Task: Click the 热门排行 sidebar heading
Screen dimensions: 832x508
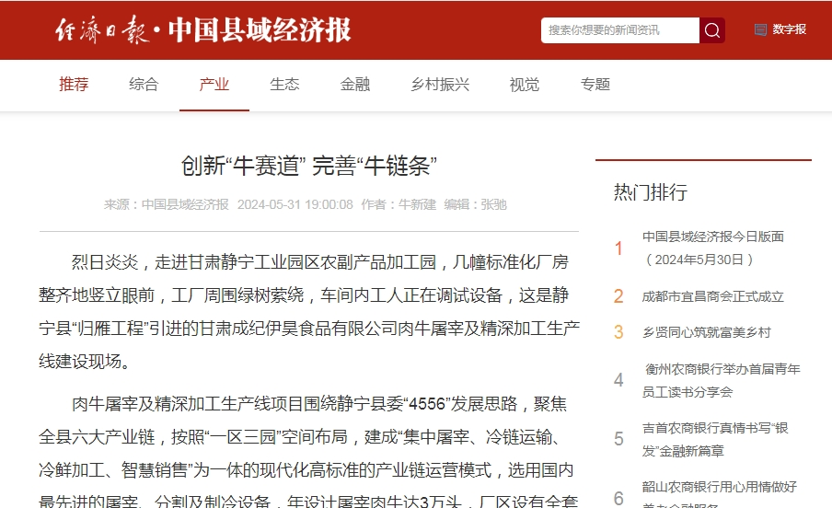Action: tap(651, 191)
